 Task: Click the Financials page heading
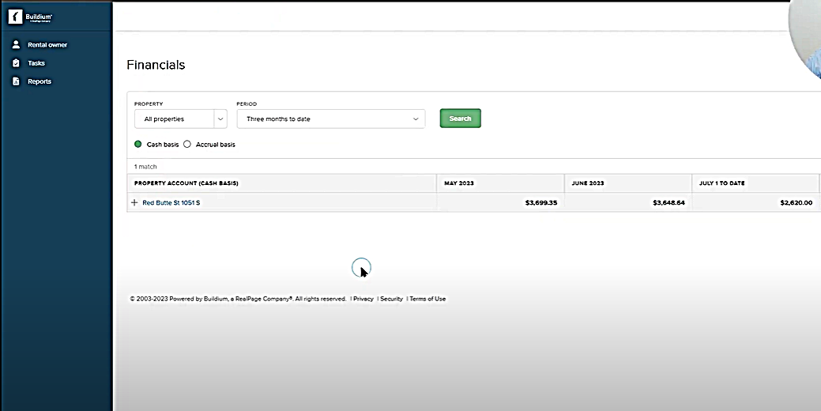click(156, 65)
